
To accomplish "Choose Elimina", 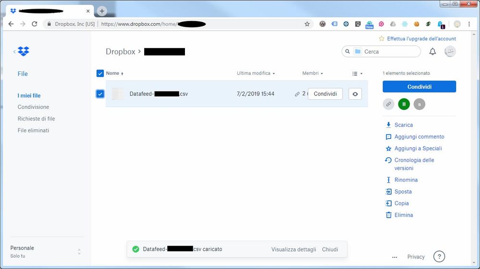I will 404,215.
